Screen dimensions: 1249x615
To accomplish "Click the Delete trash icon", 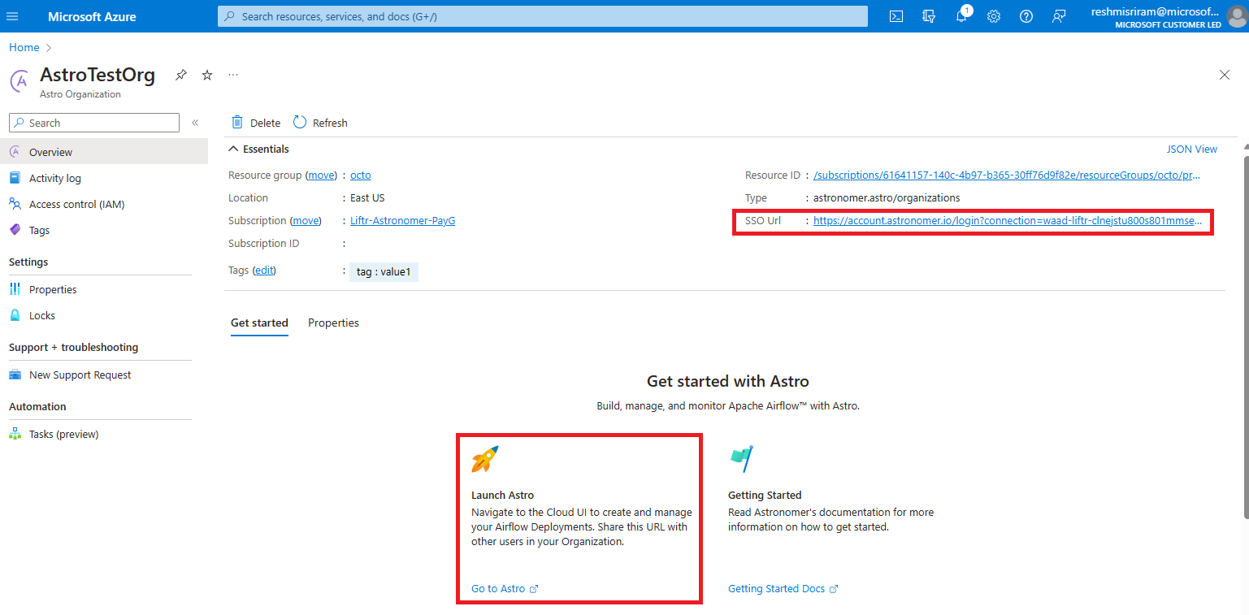I will [x=237, y=123].
